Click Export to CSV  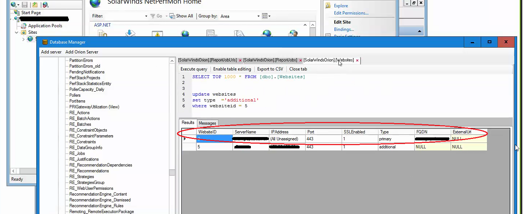point(270,69)
